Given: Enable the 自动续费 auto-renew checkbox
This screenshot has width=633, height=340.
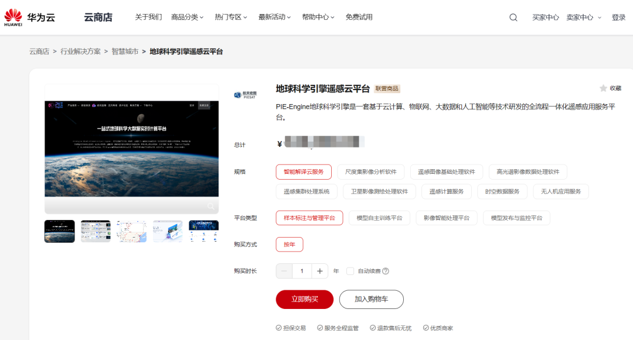Looking at the screenshot, I should (350, 271).
